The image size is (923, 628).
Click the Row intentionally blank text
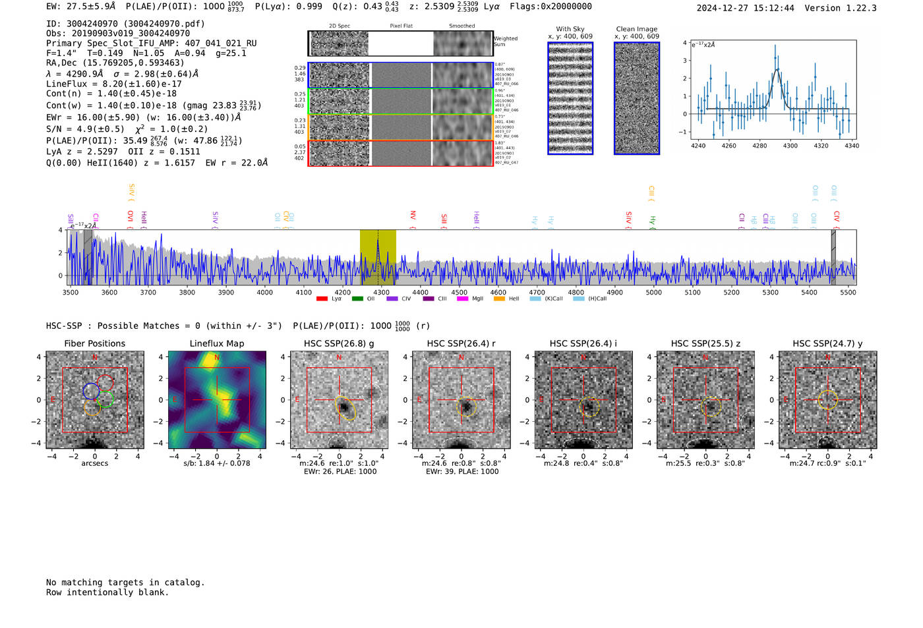107,592
